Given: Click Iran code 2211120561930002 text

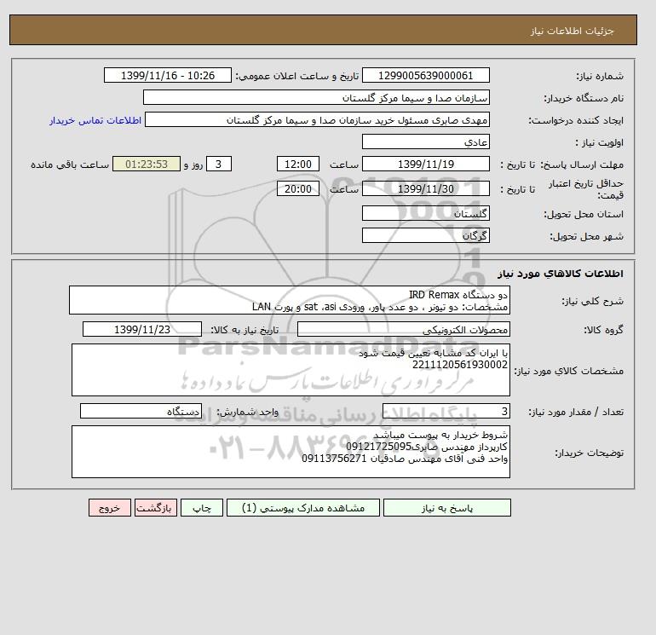Looking at the screenshot, I should pyautogui.click(x=460, y=365).
